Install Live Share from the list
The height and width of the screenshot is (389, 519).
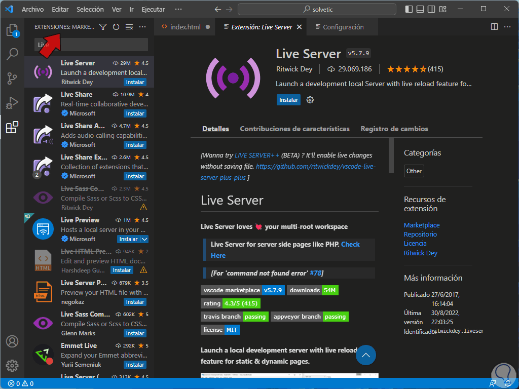(135, 113)
